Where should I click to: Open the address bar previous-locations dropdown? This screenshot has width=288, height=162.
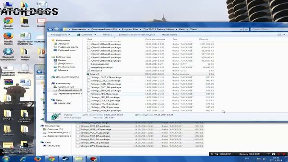[241, 29]
